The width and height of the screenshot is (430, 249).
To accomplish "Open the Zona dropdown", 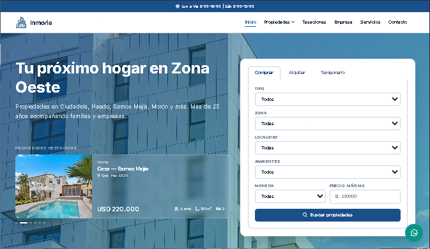I will pyautogui.click(x=327, y=123).
